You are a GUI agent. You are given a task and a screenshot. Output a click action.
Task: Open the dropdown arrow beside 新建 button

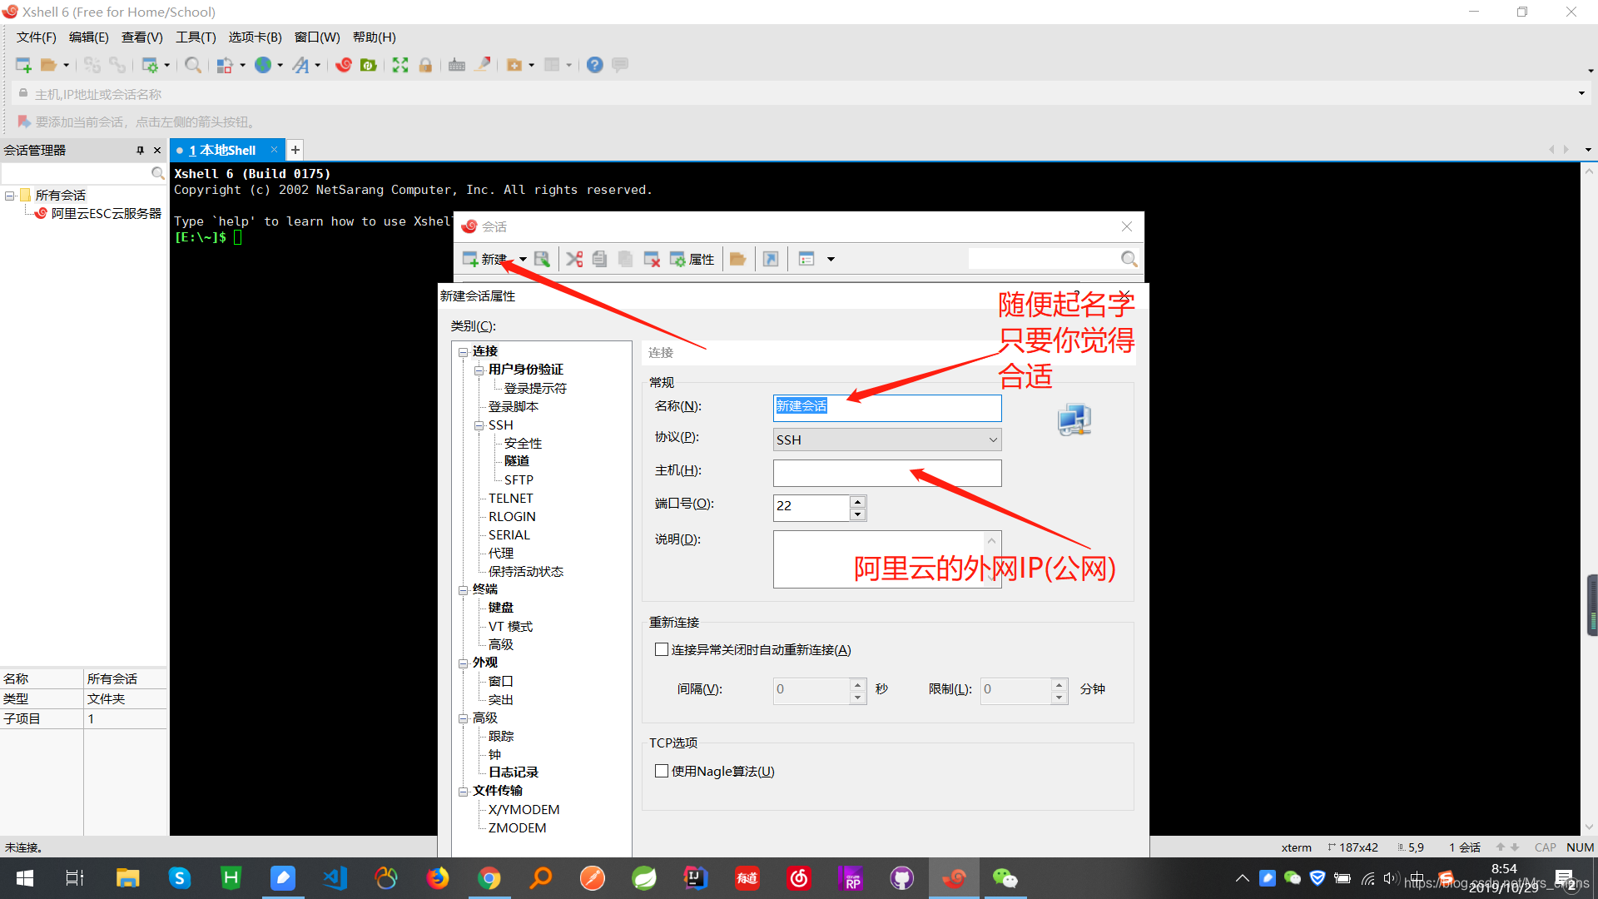tap(523, 259)
